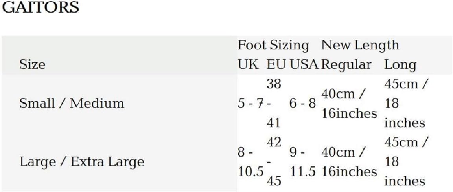The width and height of the screenshot is (453, 192).
Task: Click the GAITORS heading
Action: coord(40,8)
